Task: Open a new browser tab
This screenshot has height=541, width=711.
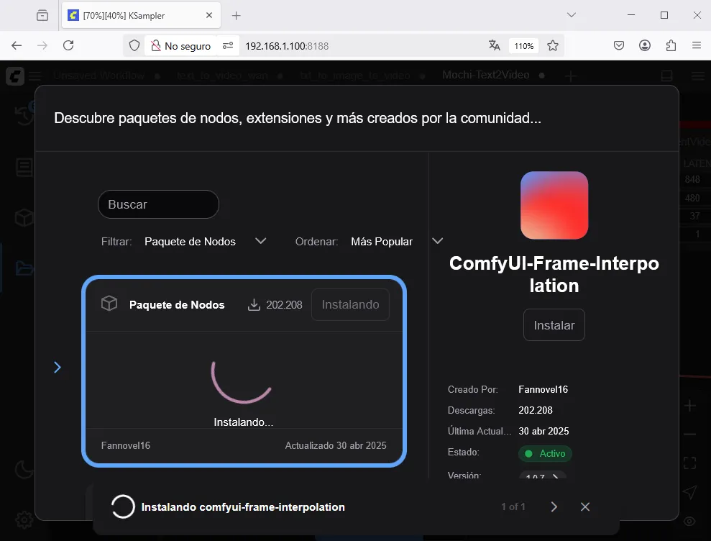Action: (x=237, y=15)
